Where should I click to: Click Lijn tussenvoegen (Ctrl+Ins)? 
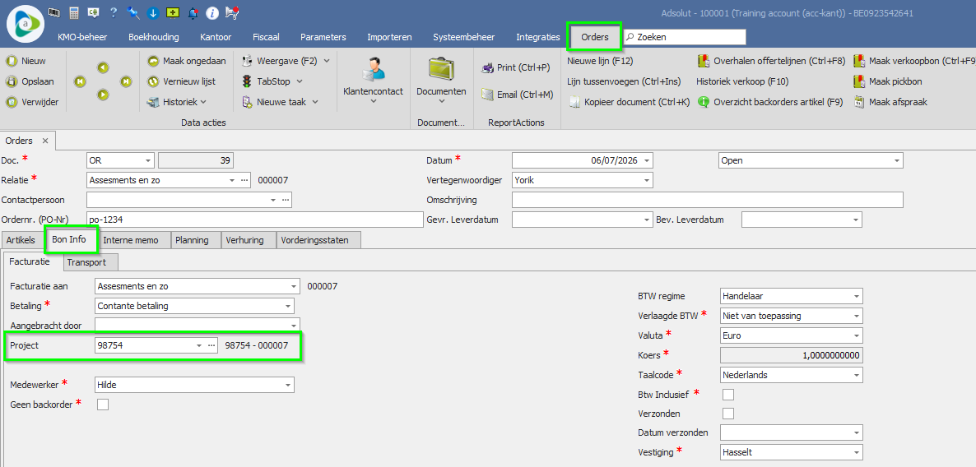624,81
